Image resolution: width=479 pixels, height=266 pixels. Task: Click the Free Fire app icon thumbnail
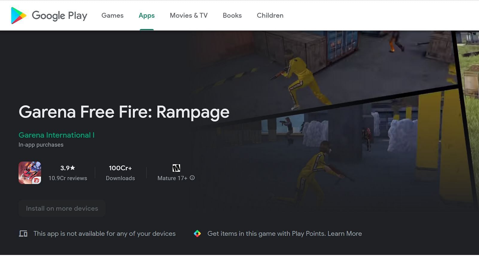30,173
